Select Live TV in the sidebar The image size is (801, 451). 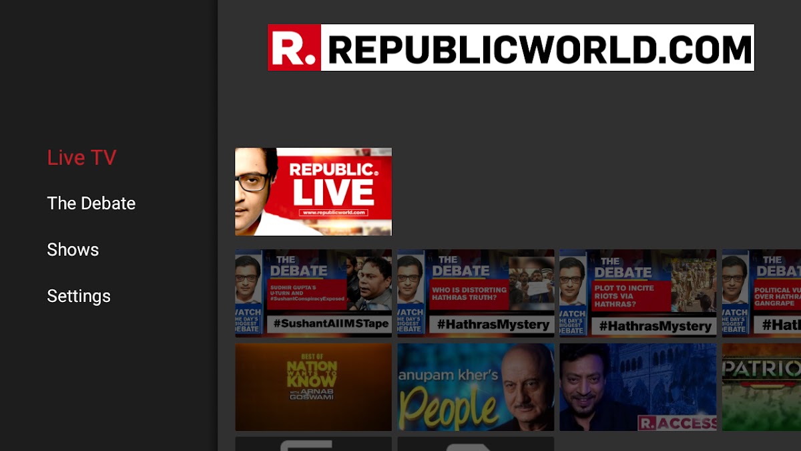tap(81, 158)
